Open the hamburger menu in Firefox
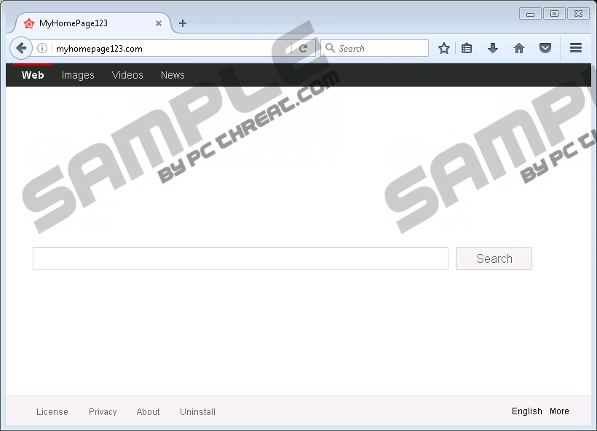597x431 pixels. click(576, 49)
